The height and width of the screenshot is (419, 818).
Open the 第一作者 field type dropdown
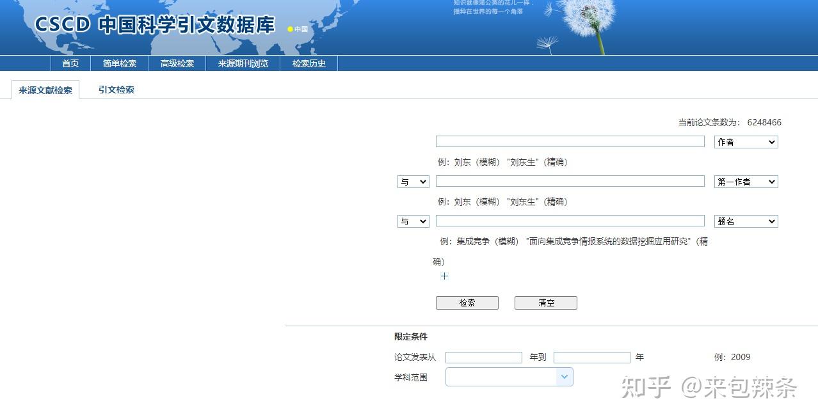(x=745, y=181)
